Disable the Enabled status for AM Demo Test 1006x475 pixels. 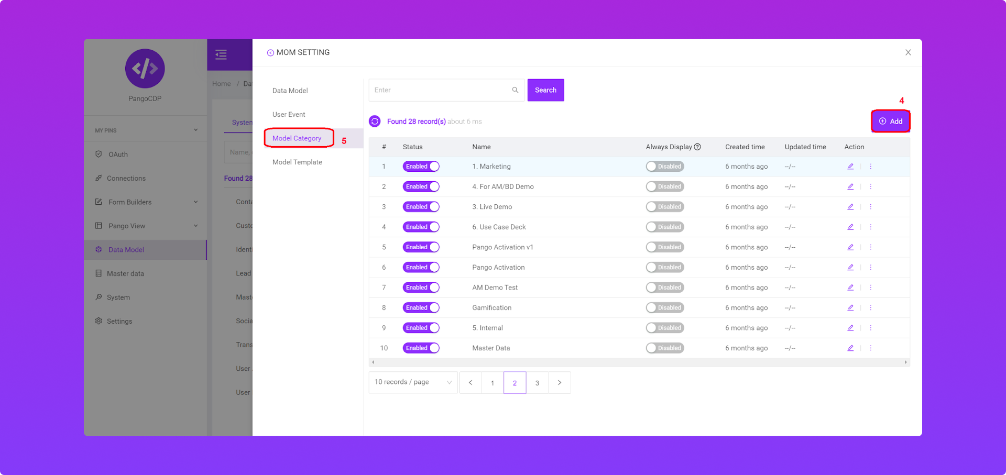tap(421, 288)
